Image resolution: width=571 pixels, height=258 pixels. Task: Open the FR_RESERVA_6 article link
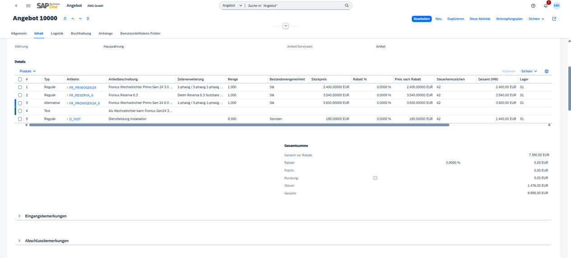pyautogui.click(x=81, y=95)
